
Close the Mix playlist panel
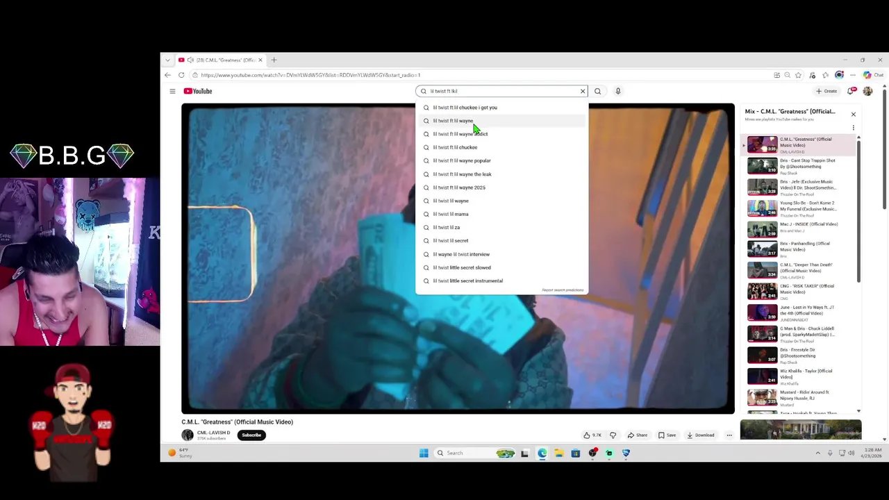point(854,115)
